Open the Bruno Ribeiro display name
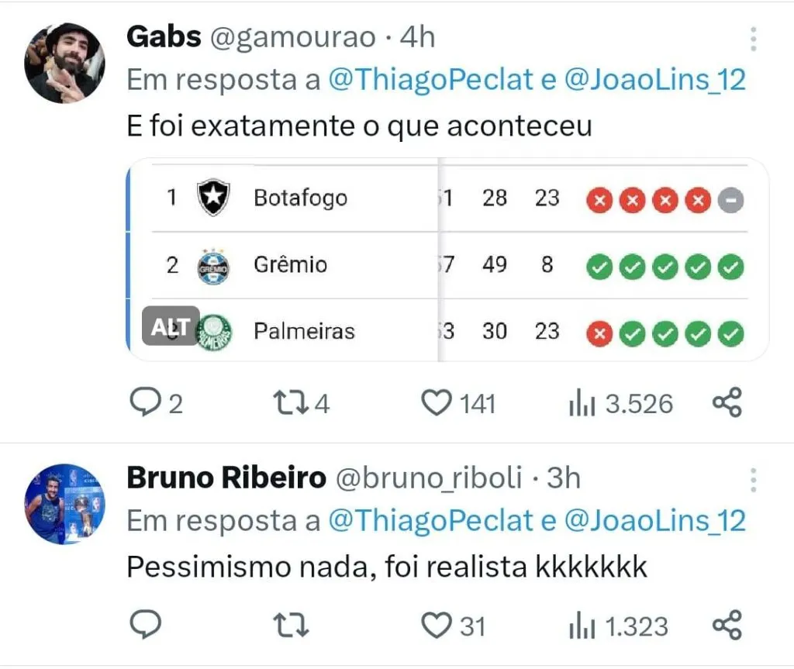794x669 pixels. point(226,478)
